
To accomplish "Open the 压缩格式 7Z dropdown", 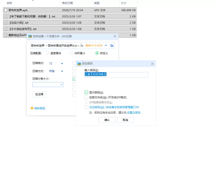I will coord(62,63).
